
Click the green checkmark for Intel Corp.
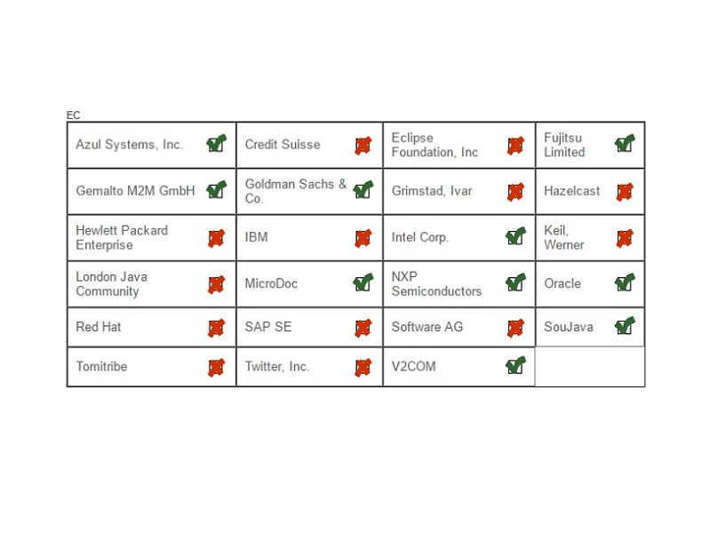pos(515,237)
